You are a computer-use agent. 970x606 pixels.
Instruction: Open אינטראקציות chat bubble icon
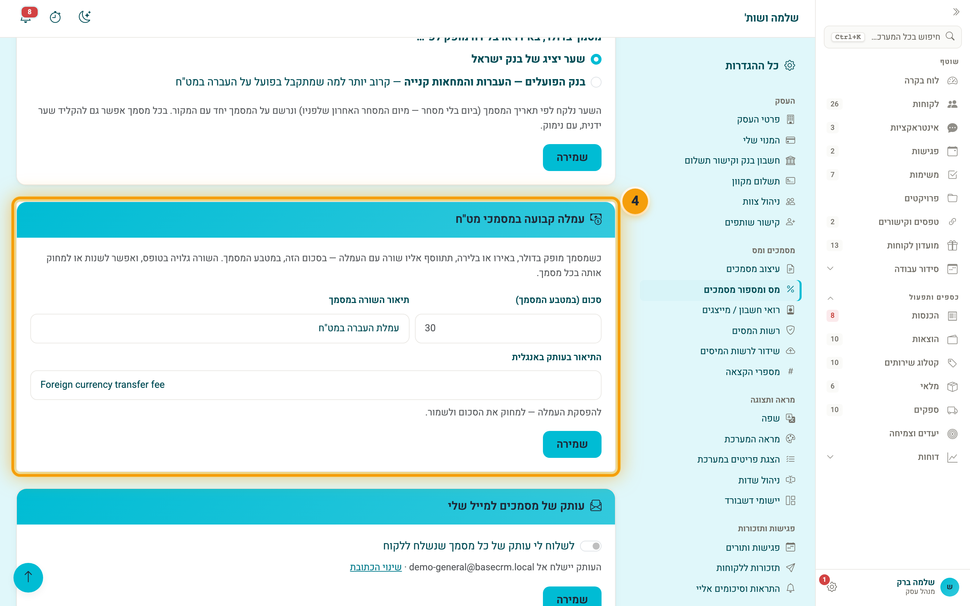click(x=952, y=128)
